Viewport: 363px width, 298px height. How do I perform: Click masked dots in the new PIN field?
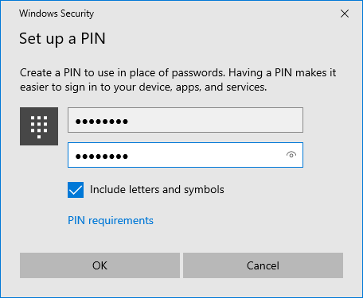(102, 122)
